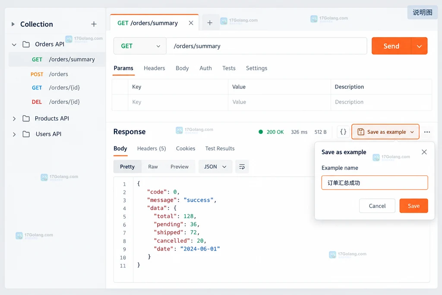Click the Key parameter input cell
The height and width of the screenshot is (295, 442).
click(178, 102)
